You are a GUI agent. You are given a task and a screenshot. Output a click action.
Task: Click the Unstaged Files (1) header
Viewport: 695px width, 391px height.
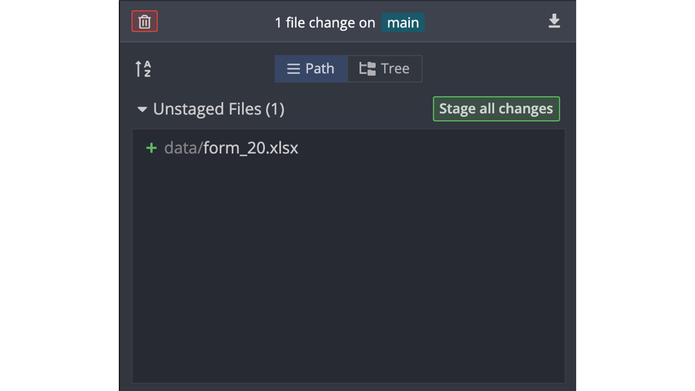219,109
